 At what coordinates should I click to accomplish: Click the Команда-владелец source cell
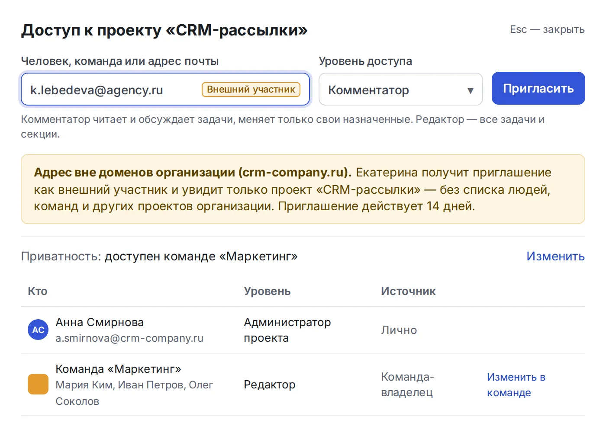point(407,385)
